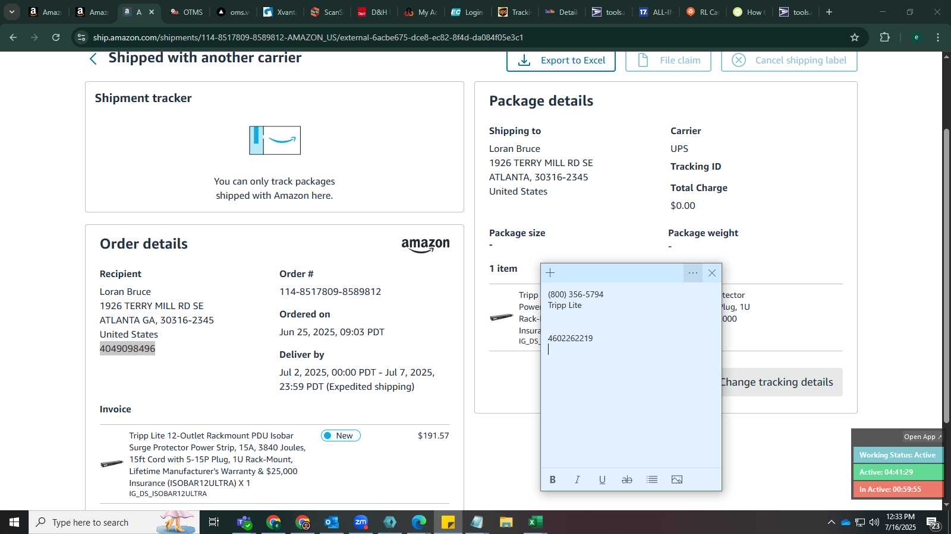Click the $191.57 price
The image size is (951, 534).
433,436
